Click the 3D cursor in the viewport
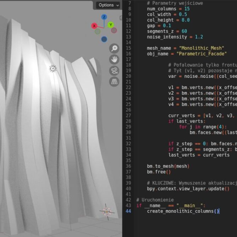Viewport: 237px width, 237px height. [107, 212]
